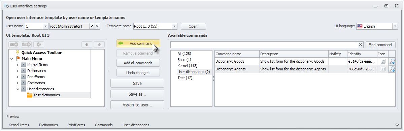Expand the Kernel Items tree node

point(18,65)
